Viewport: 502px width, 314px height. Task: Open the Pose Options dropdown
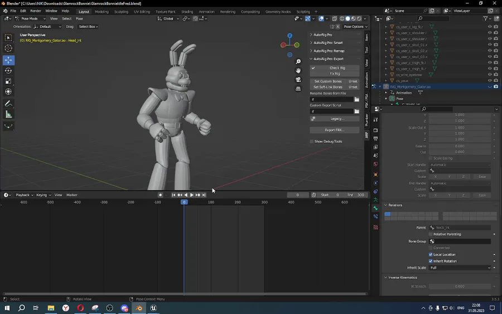point(355,27)
